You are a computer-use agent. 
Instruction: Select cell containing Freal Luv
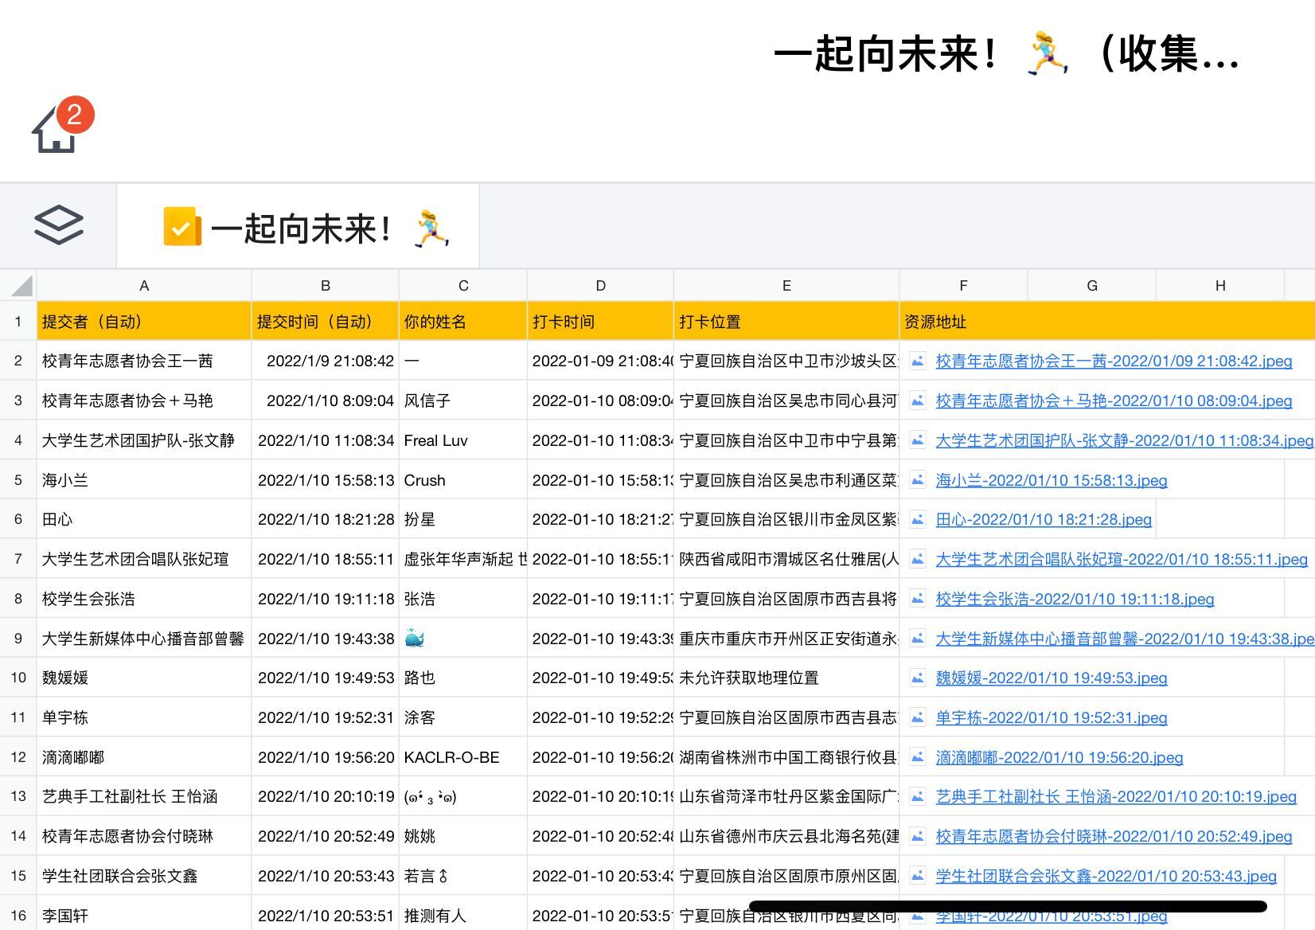pyautogui.click(x=462, y=441)
